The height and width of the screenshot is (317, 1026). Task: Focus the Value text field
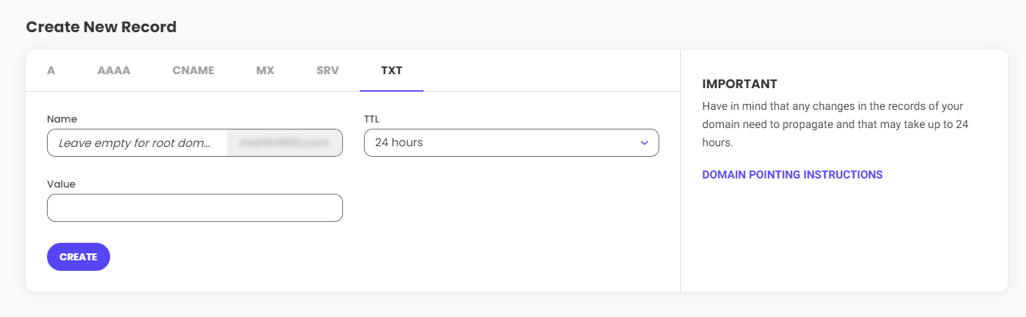tap(194, 208)
